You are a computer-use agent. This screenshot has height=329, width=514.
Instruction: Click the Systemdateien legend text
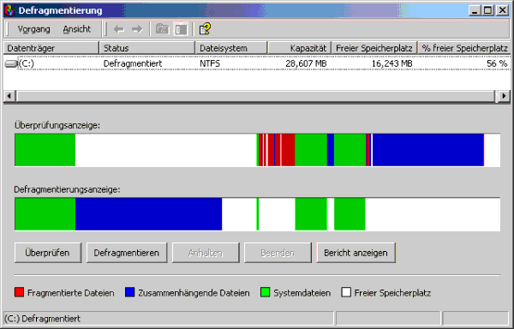(x=302, y=293)
